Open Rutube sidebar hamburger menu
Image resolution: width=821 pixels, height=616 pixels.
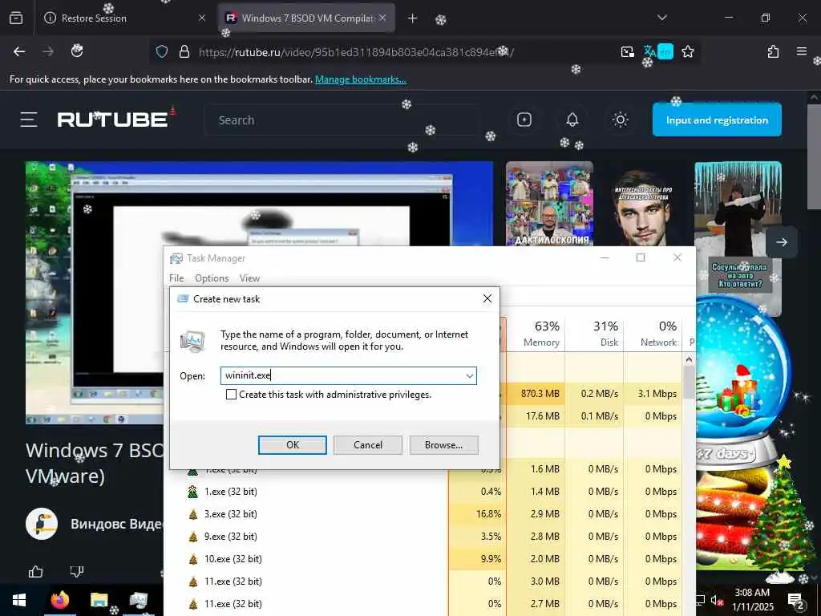(x=29, y=120)
